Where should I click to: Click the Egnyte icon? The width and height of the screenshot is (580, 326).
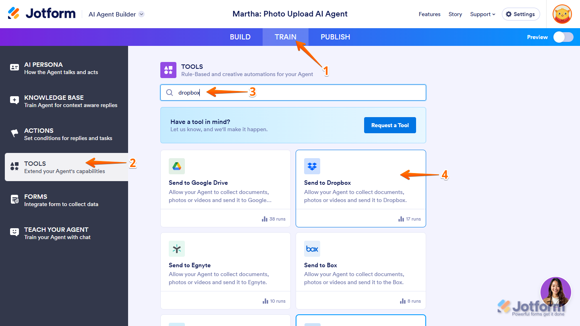click(177, 249)
